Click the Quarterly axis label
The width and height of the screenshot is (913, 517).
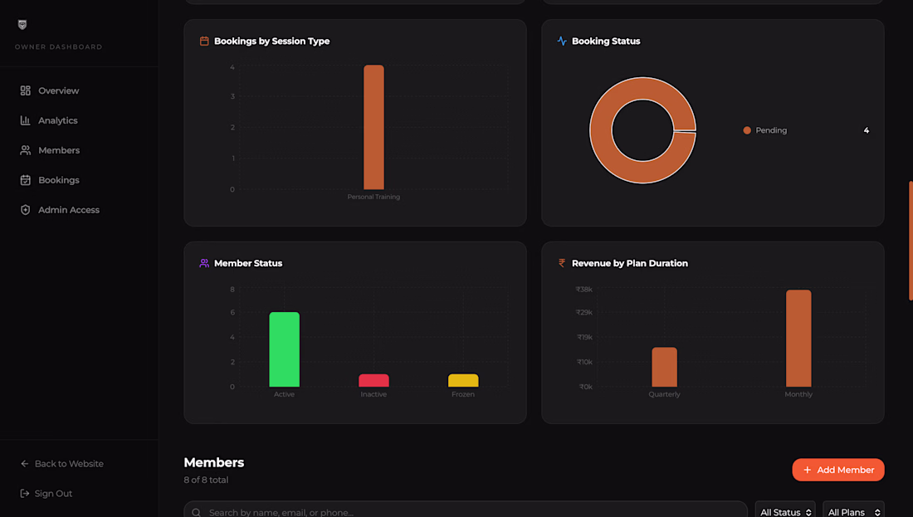tap(664, 394)
